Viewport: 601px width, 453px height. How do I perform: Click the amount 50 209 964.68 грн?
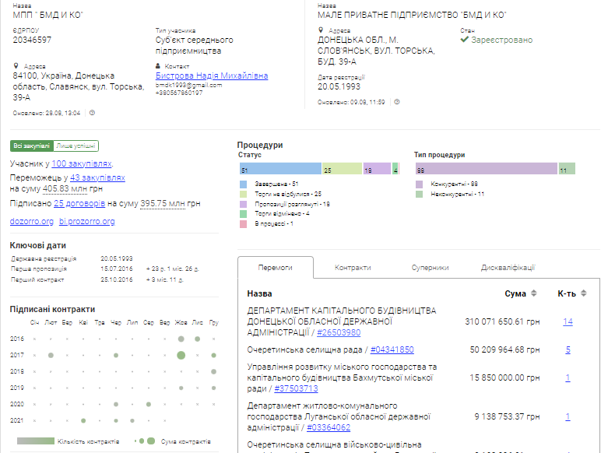[x=504, y=350]
